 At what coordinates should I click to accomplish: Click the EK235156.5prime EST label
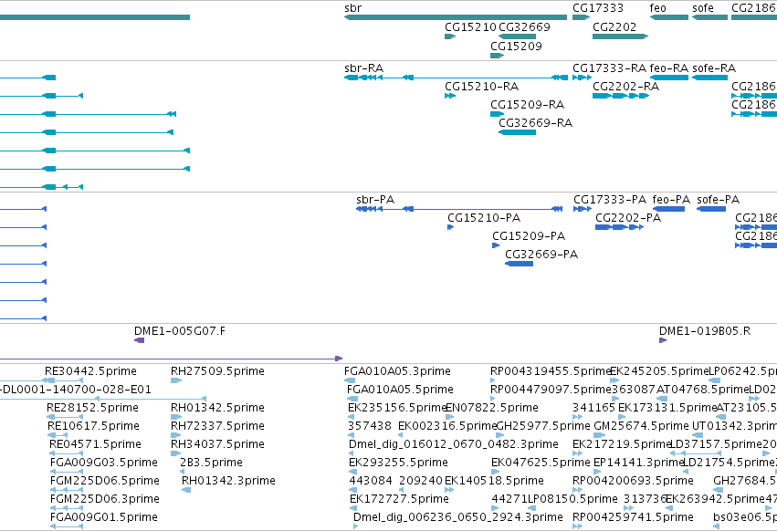(x=398, y=408)
